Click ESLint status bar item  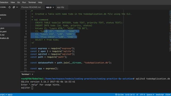click(x=168, y=95)
